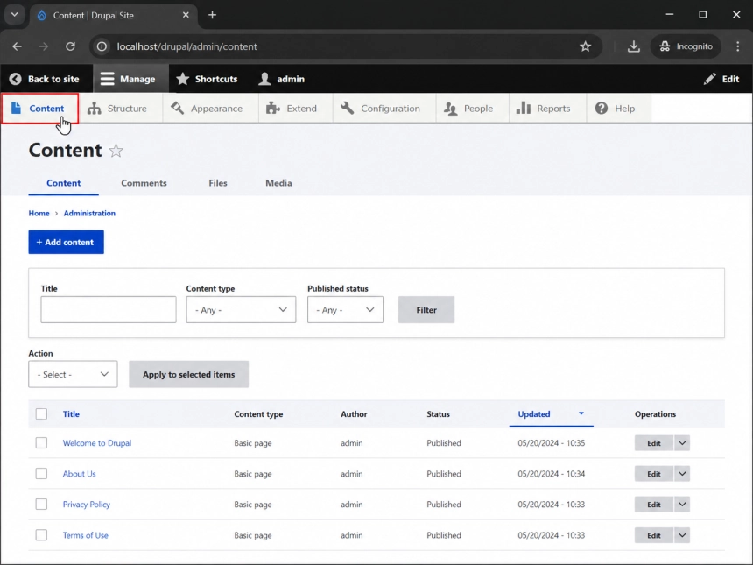The width and height of the screenshot is (753, 565).
Task: Focus the Title filter input field
Action: pos(109,310)
